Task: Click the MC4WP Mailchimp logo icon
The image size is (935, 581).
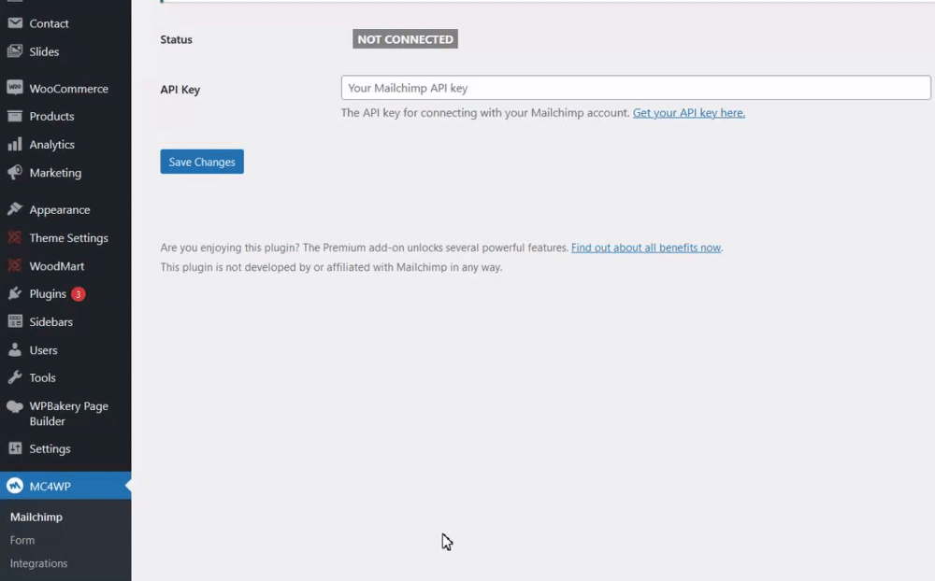Action: click(15, 486)
